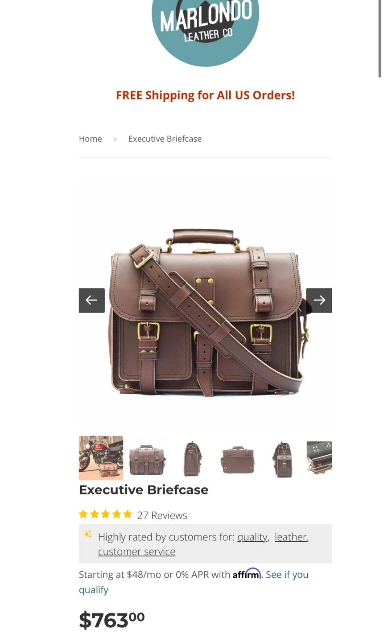Click the quality review keyword

click(x=252, y=537)
